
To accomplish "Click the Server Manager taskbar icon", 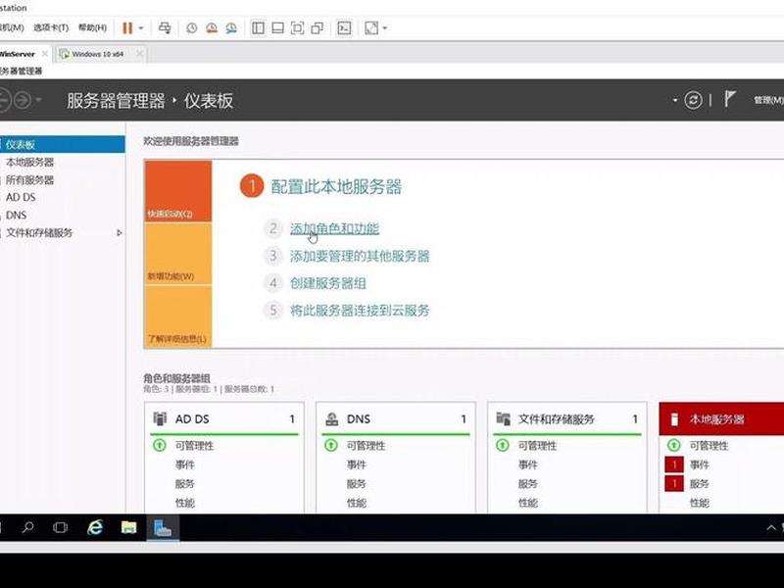I will pos(163,527).
